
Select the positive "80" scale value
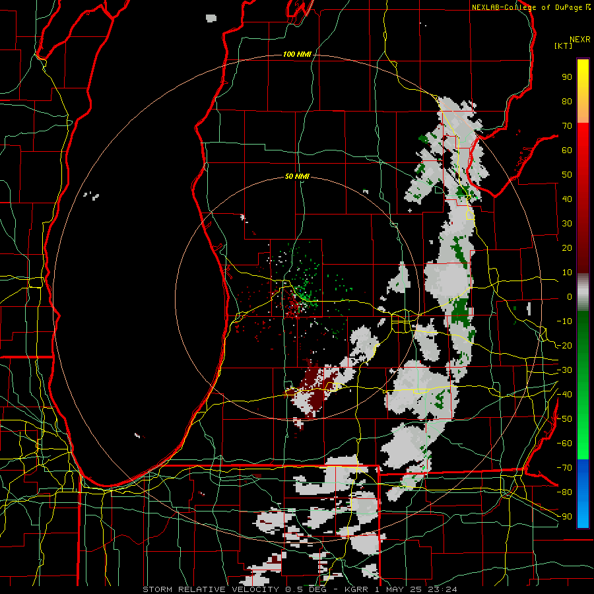[x=567, y=102]
